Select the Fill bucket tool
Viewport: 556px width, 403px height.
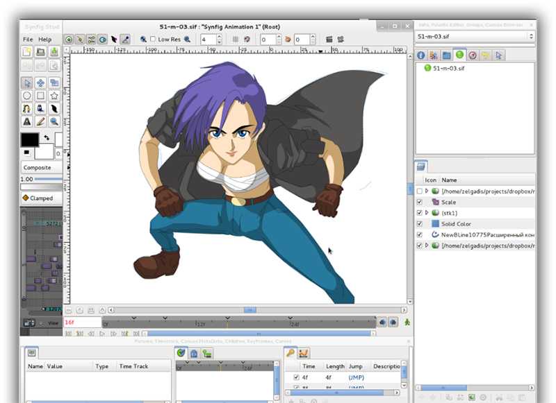[x=40, y=109]
